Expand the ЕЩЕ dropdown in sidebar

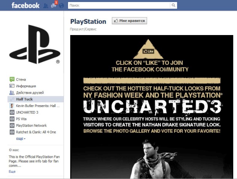[x=21, y=139]
